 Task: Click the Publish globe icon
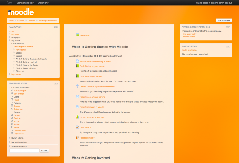[12, 124]
